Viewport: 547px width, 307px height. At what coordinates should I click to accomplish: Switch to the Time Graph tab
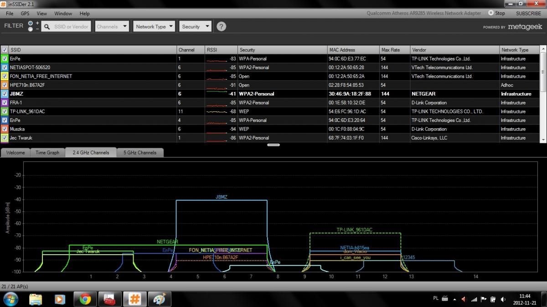pos(47,153)
